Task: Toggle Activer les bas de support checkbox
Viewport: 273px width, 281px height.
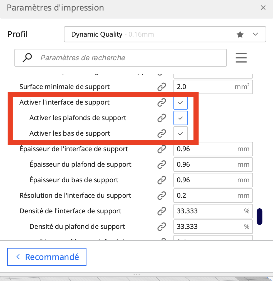Action: (180, 133)
